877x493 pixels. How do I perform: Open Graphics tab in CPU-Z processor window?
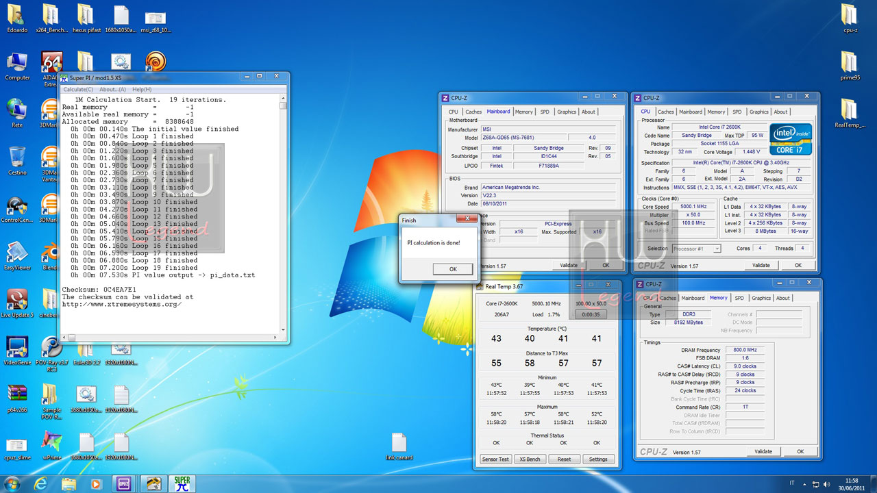758,112
